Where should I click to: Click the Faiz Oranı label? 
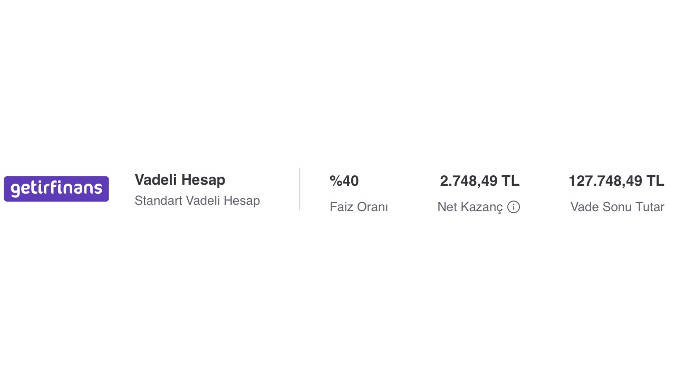pyautogui.click(x=359, y=207)
